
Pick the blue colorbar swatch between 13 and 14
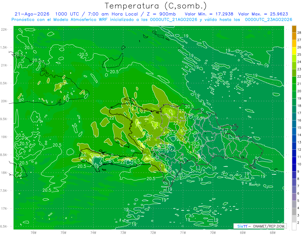point(294,139)
